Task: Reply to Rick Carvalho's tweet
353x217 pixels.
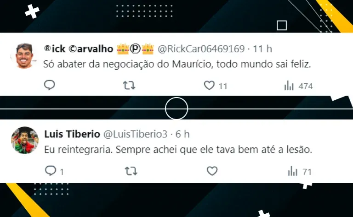Action: [x=49, y=85]
